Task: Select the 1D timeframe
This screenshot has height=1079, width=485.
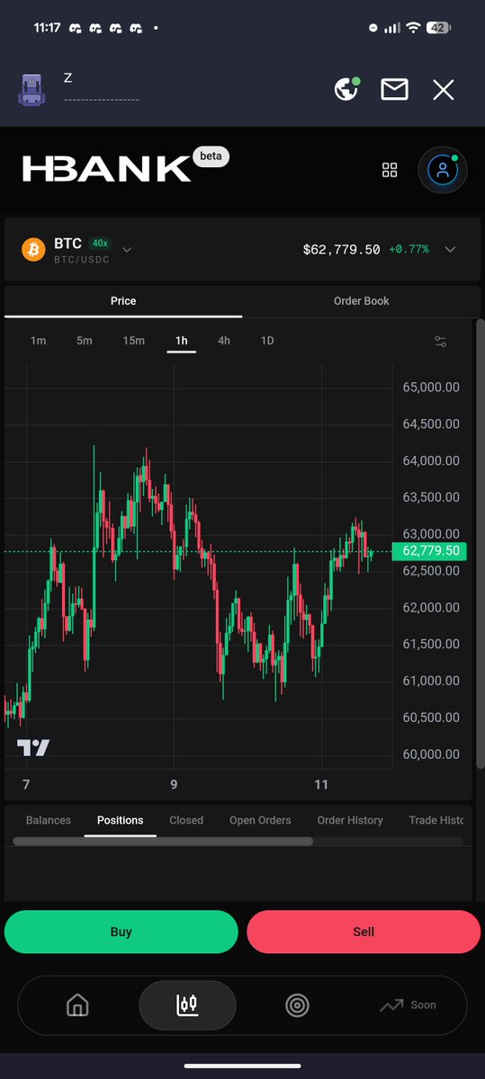Action: coord(267,341)
